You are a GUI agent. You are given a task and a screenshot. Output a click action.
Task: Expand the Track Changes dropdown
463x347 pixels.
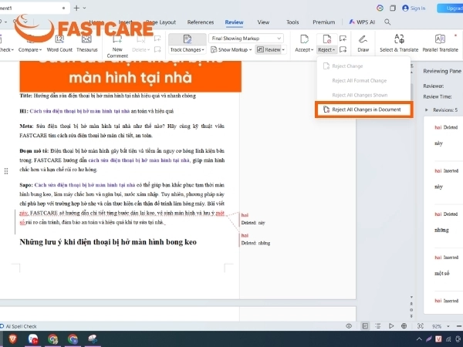188,50
